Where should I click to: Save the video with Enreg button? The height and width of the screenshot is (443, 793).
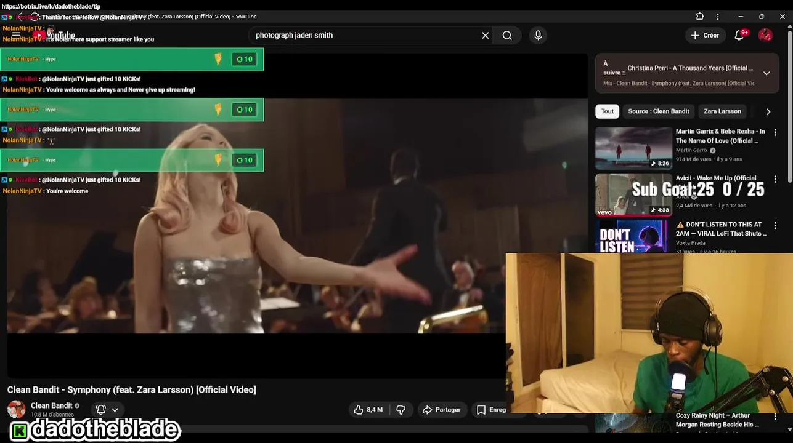[x=491, y=410]
